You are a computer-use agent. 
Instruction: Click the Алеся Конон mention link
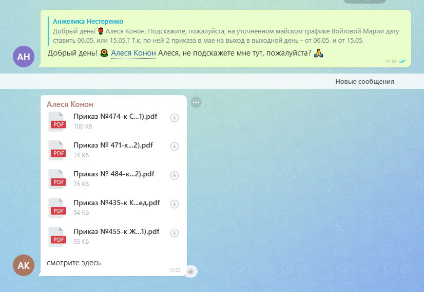tap(133, 53)
